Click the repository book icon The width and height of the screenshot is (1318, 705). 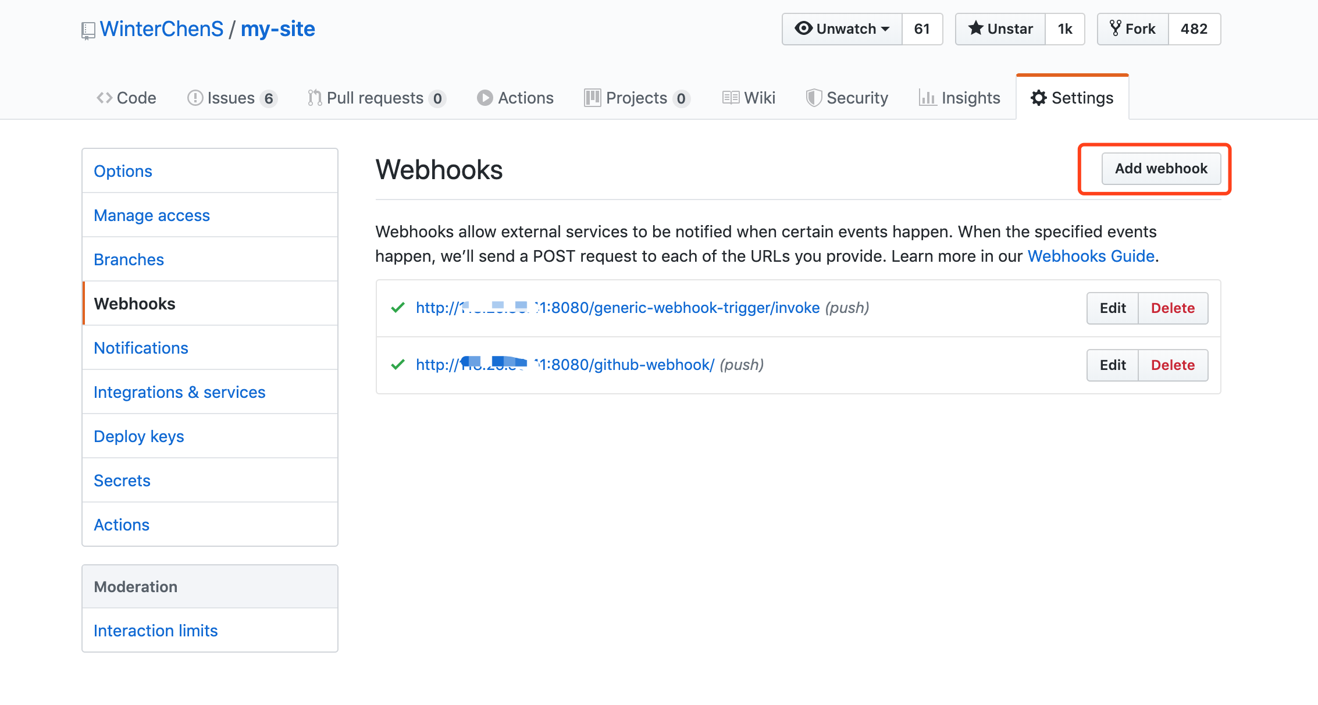[x=88, y=30]
